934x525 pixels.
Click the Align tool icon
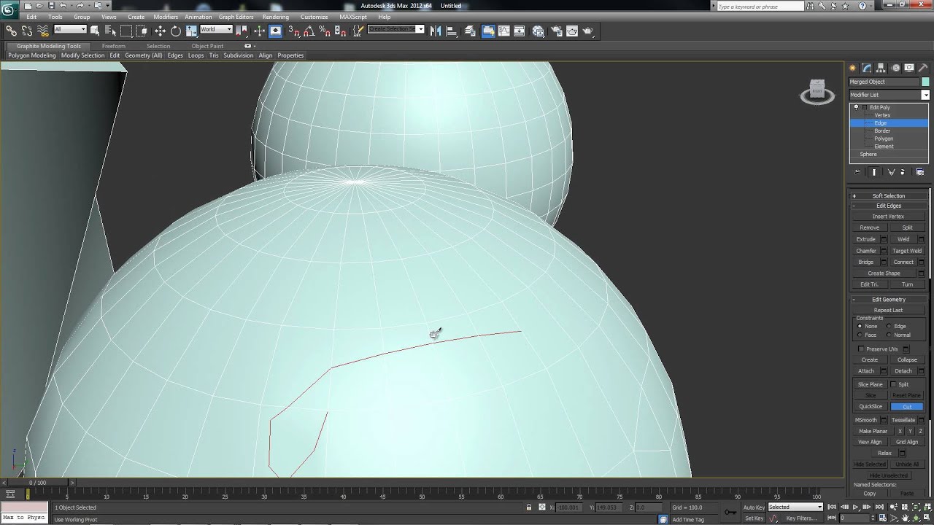[451, 31]
